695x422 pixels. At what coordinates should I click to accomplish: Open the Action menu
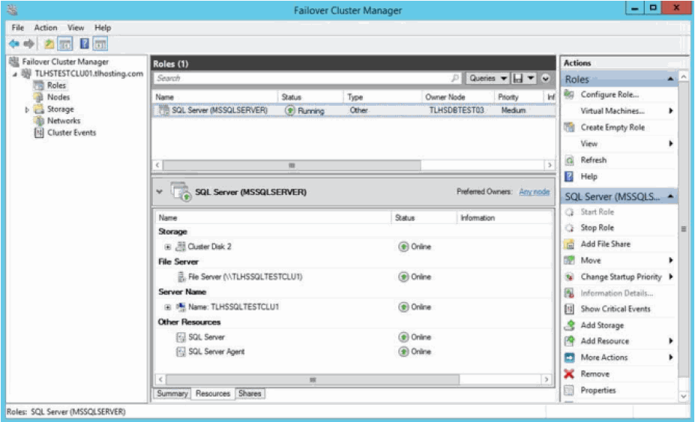pos(45,28)
